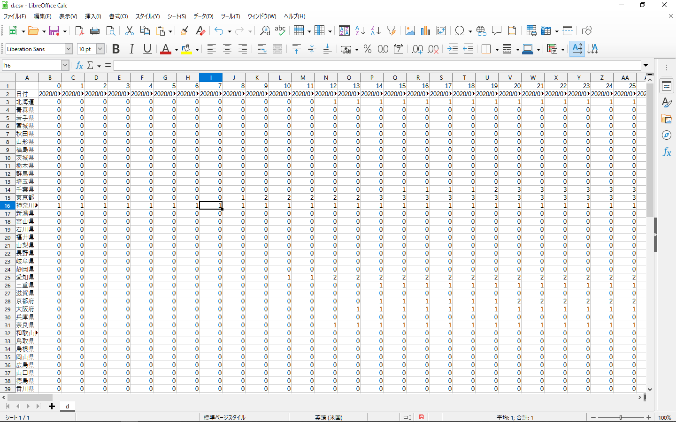Open 書式(O) menu
This screenshot has height=422, width=676.
(118, 16)
